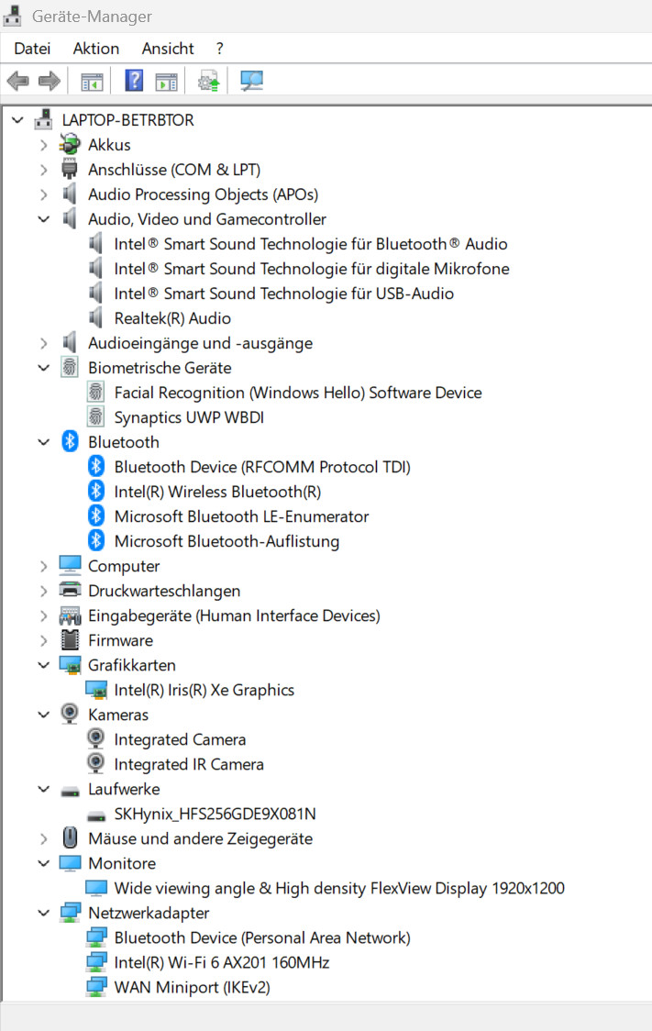
Task: Click the Biometrische Geräte fingerprint icon
Action: coord(69,367)
